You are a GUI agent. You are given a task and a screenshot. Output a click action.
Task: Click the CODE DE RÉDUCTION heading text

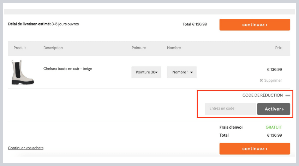pos(262,95)
